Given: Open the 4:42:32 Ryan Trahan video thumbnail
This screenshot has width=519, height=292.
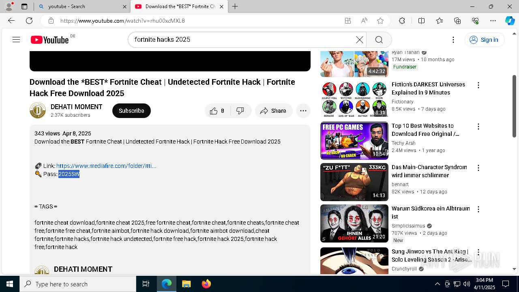Looking at the screenshot, I should click(x=354, y=64).
